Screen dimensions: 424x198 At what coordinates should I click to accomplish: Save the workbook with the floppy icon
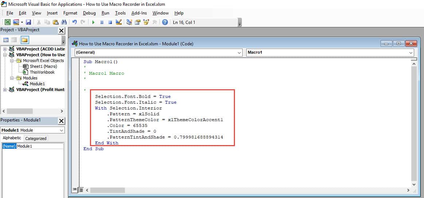(28, 22)
